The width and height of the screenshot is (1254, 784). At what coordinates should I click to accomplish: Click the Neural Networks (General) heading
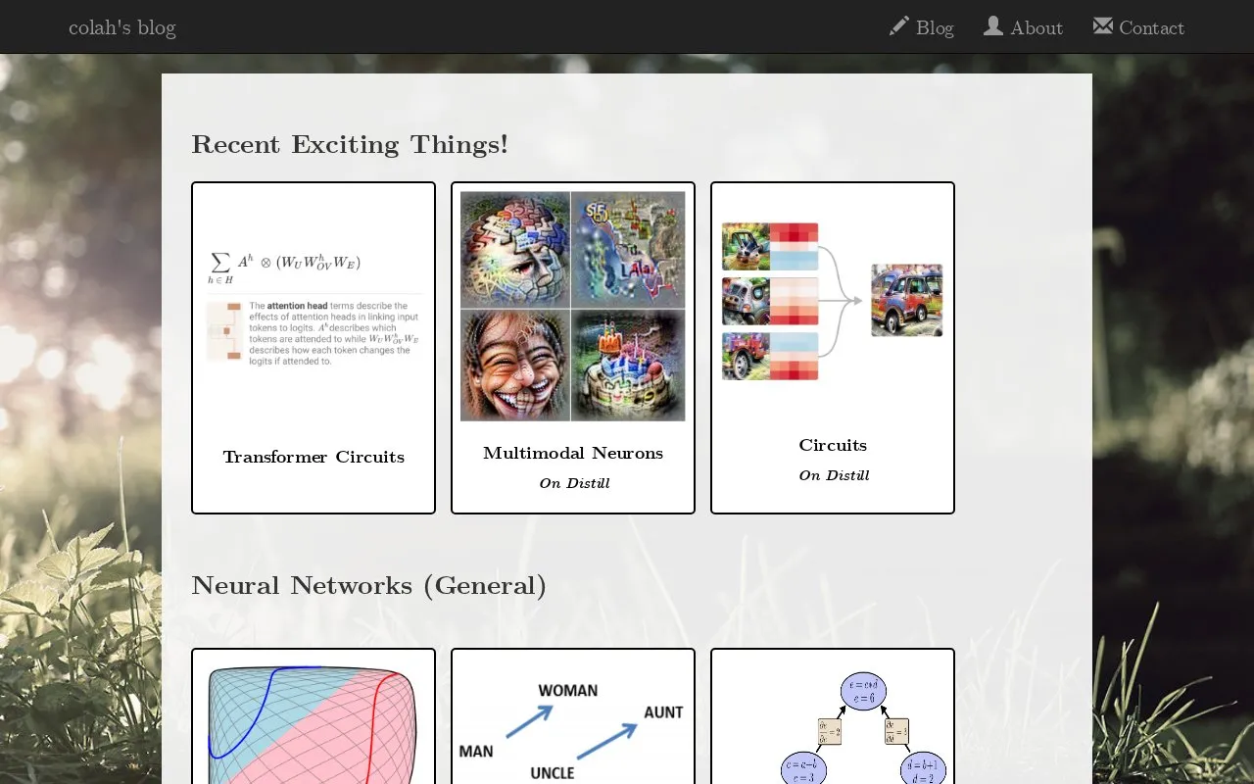[x=368, y=586]
